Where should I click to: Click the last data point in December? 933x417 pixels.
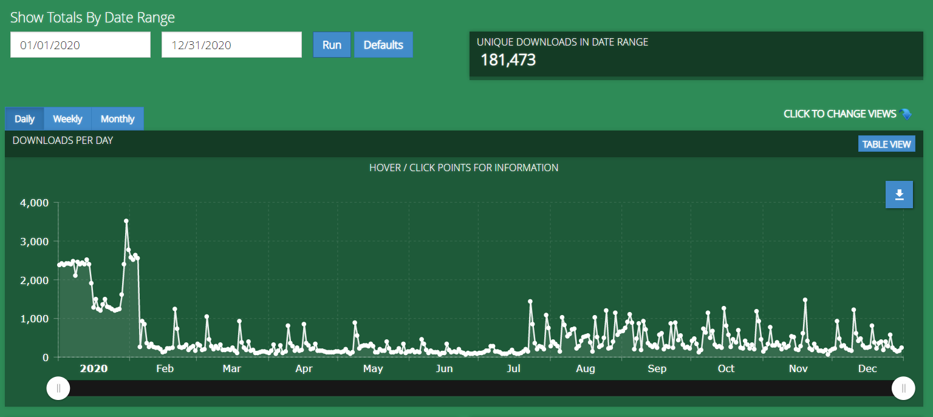[901, 348]
